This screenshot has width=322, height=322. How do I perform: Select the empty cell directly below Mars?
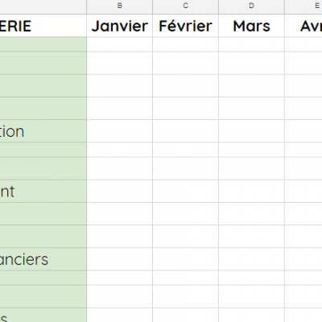[x=251, y=44]
